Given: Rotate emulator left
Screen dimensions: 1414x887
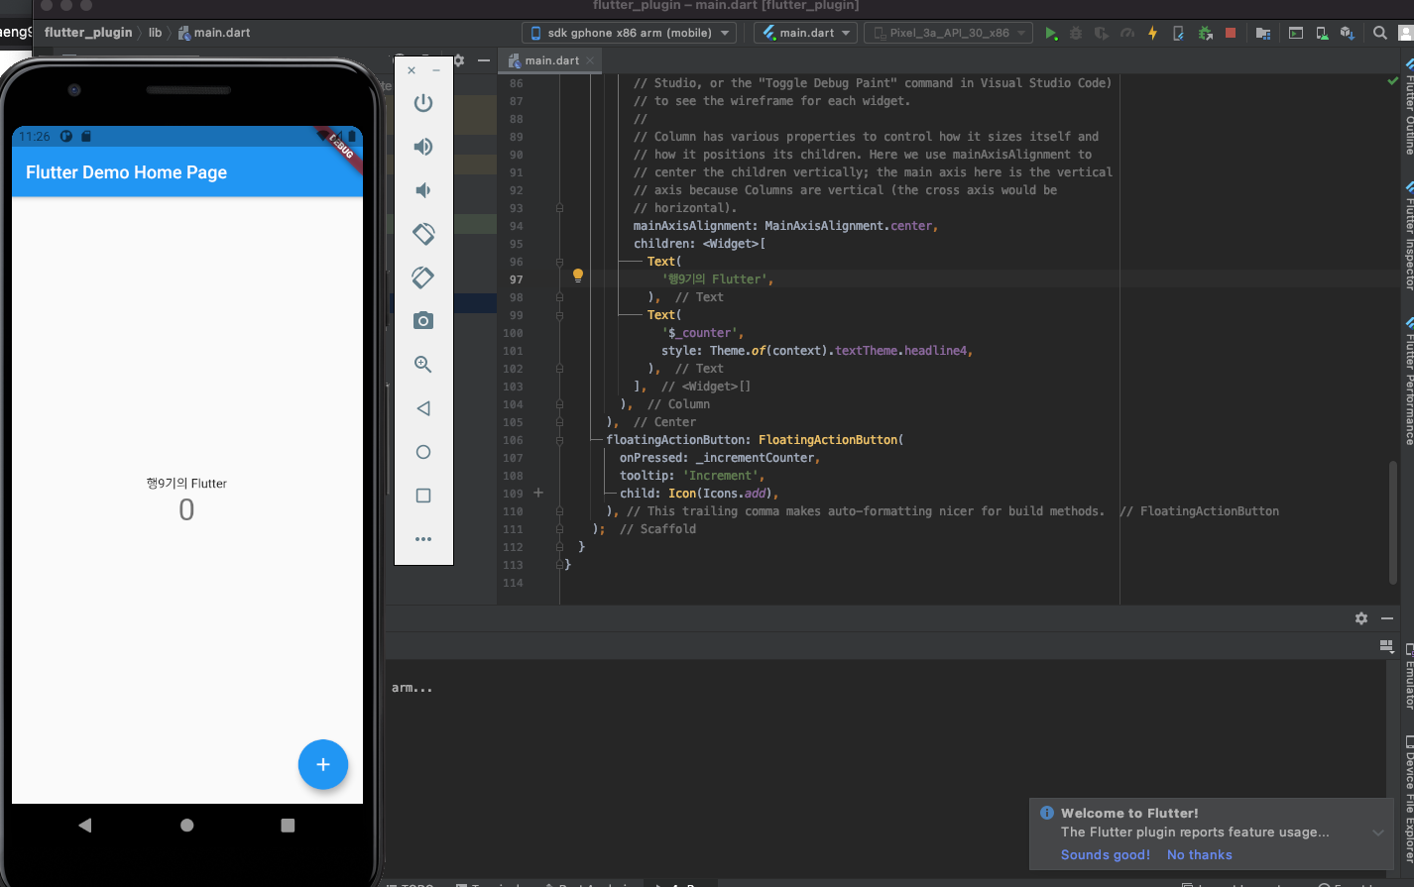Looking at the screenshot, I should [x=423, y=234].
